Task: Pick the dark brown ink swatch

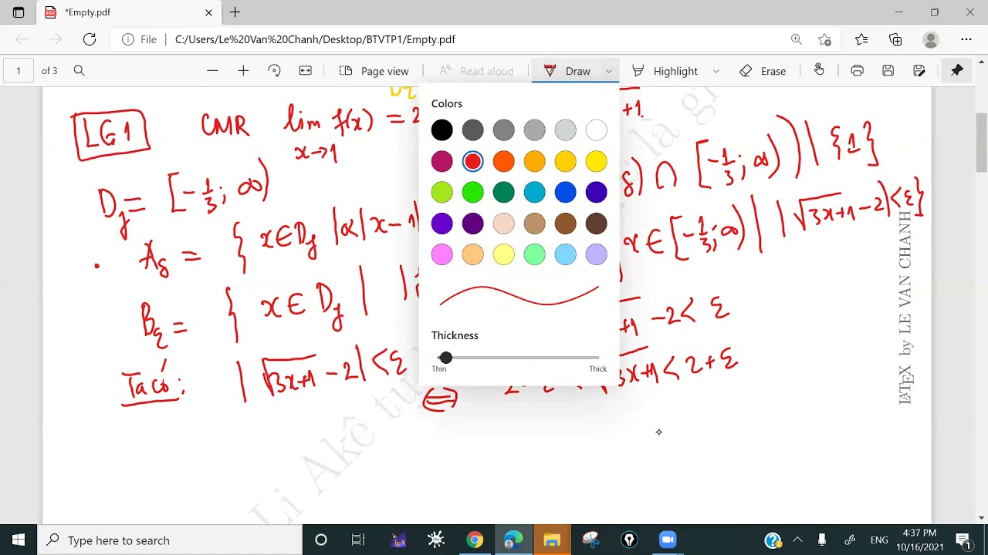Action: point(596,224)
